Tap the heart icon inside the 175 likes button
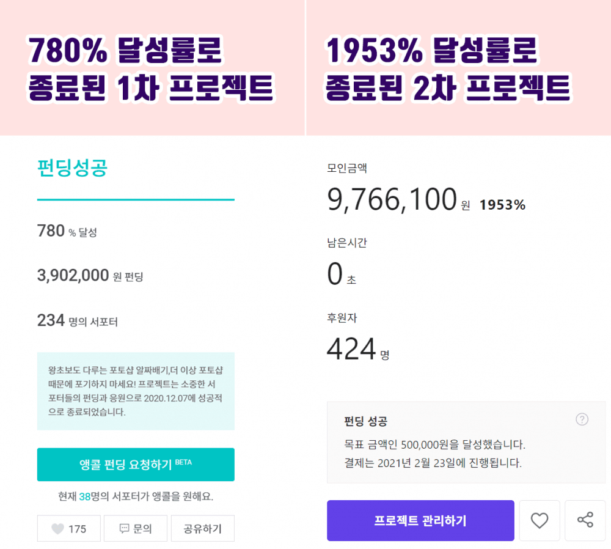This screenshot has width=611, height=549. (x=58, y=528)
